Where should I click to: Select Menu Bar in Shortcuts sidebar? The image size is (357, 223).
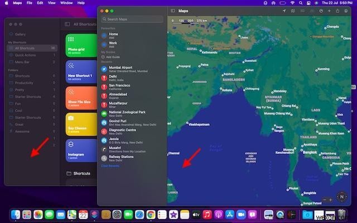(x=32, y=62)
